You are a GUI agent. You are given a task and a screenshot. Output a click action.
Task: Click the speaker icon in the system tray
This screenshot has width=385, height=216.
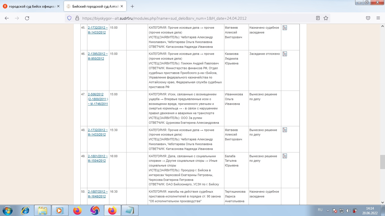[x=348, y=210]
